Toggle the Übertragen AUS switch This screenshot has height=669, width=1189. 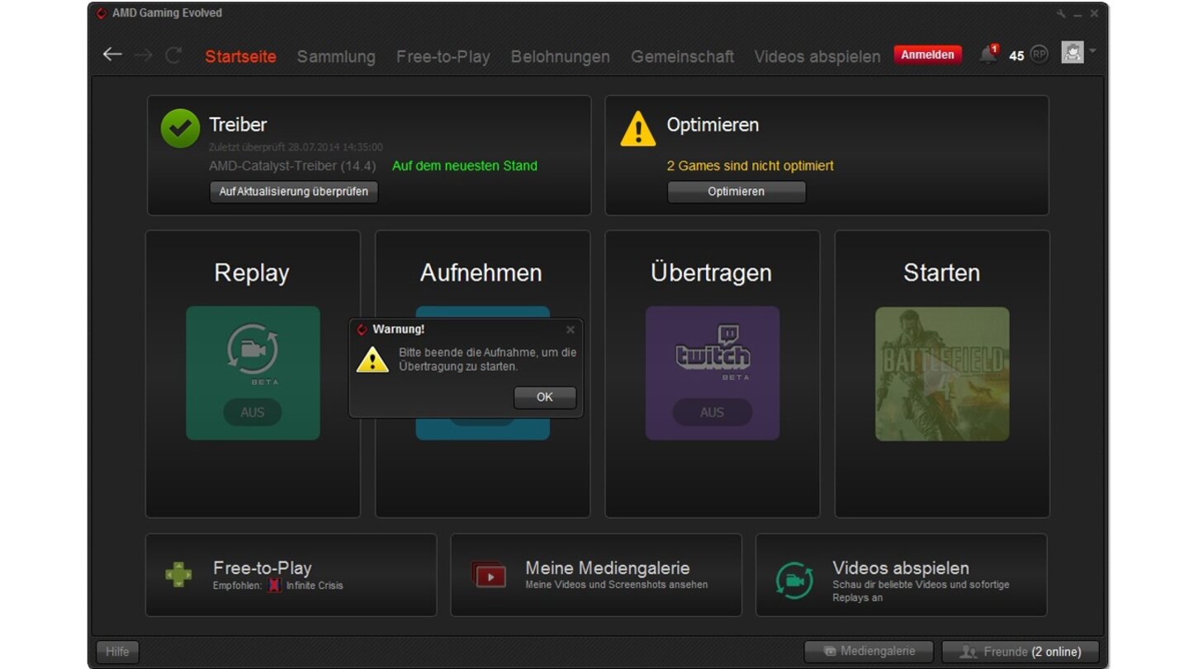coord(712,412)
